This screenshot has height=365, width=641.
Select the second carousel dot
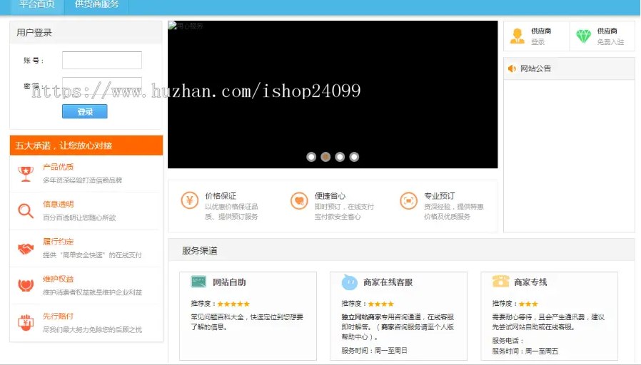point(325,157)
